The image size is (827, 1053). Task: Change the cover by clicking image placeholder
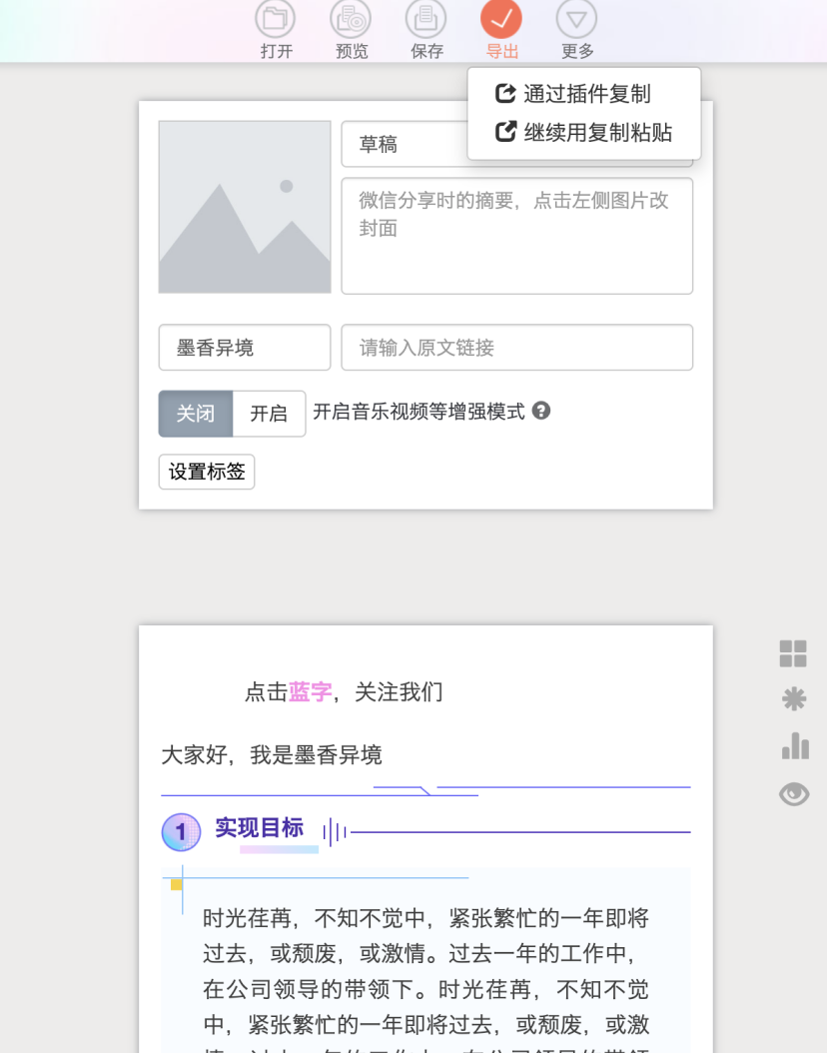pos(244,206)
